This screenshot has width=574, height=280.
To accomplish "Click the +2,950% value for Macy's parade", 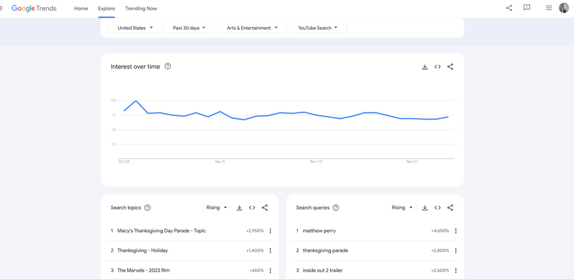I will click(x=255, y=231).
